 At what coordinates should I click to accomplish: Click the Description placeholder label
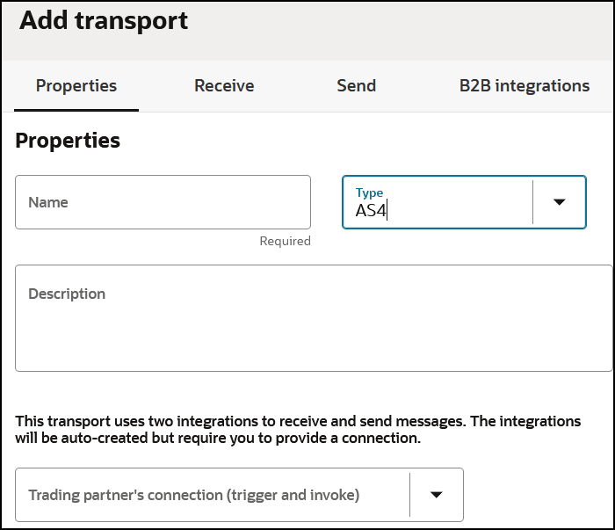67,294
